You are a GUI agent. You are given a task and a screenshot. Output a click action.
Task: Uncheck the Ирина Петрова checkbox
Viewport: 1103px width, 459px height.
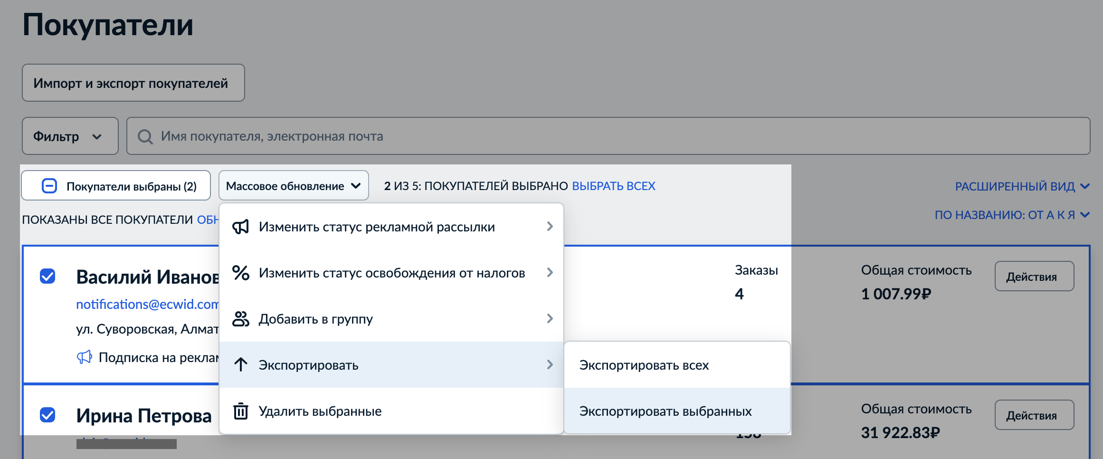(48, 415)
